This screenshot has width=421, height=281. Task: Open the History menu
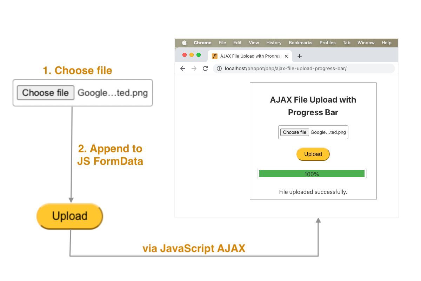tap(273, 43)
